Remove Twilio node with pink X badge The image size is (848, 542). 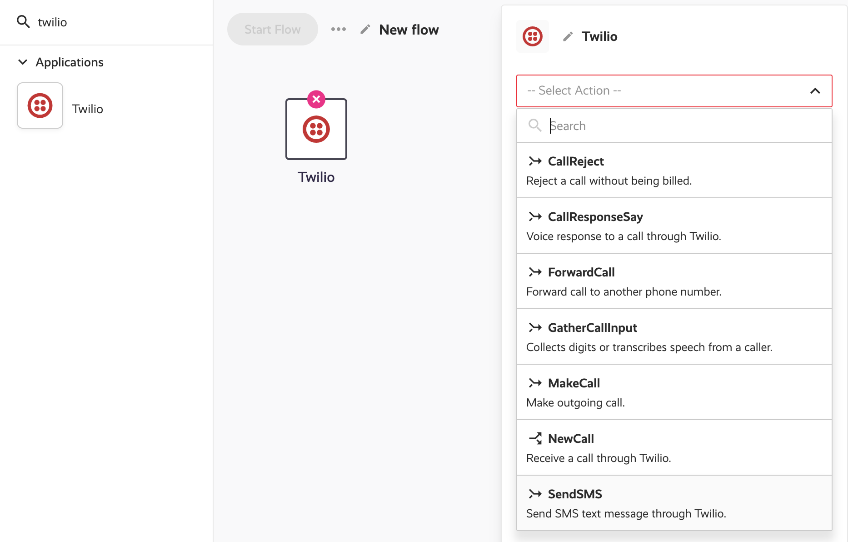coord(316,99)
